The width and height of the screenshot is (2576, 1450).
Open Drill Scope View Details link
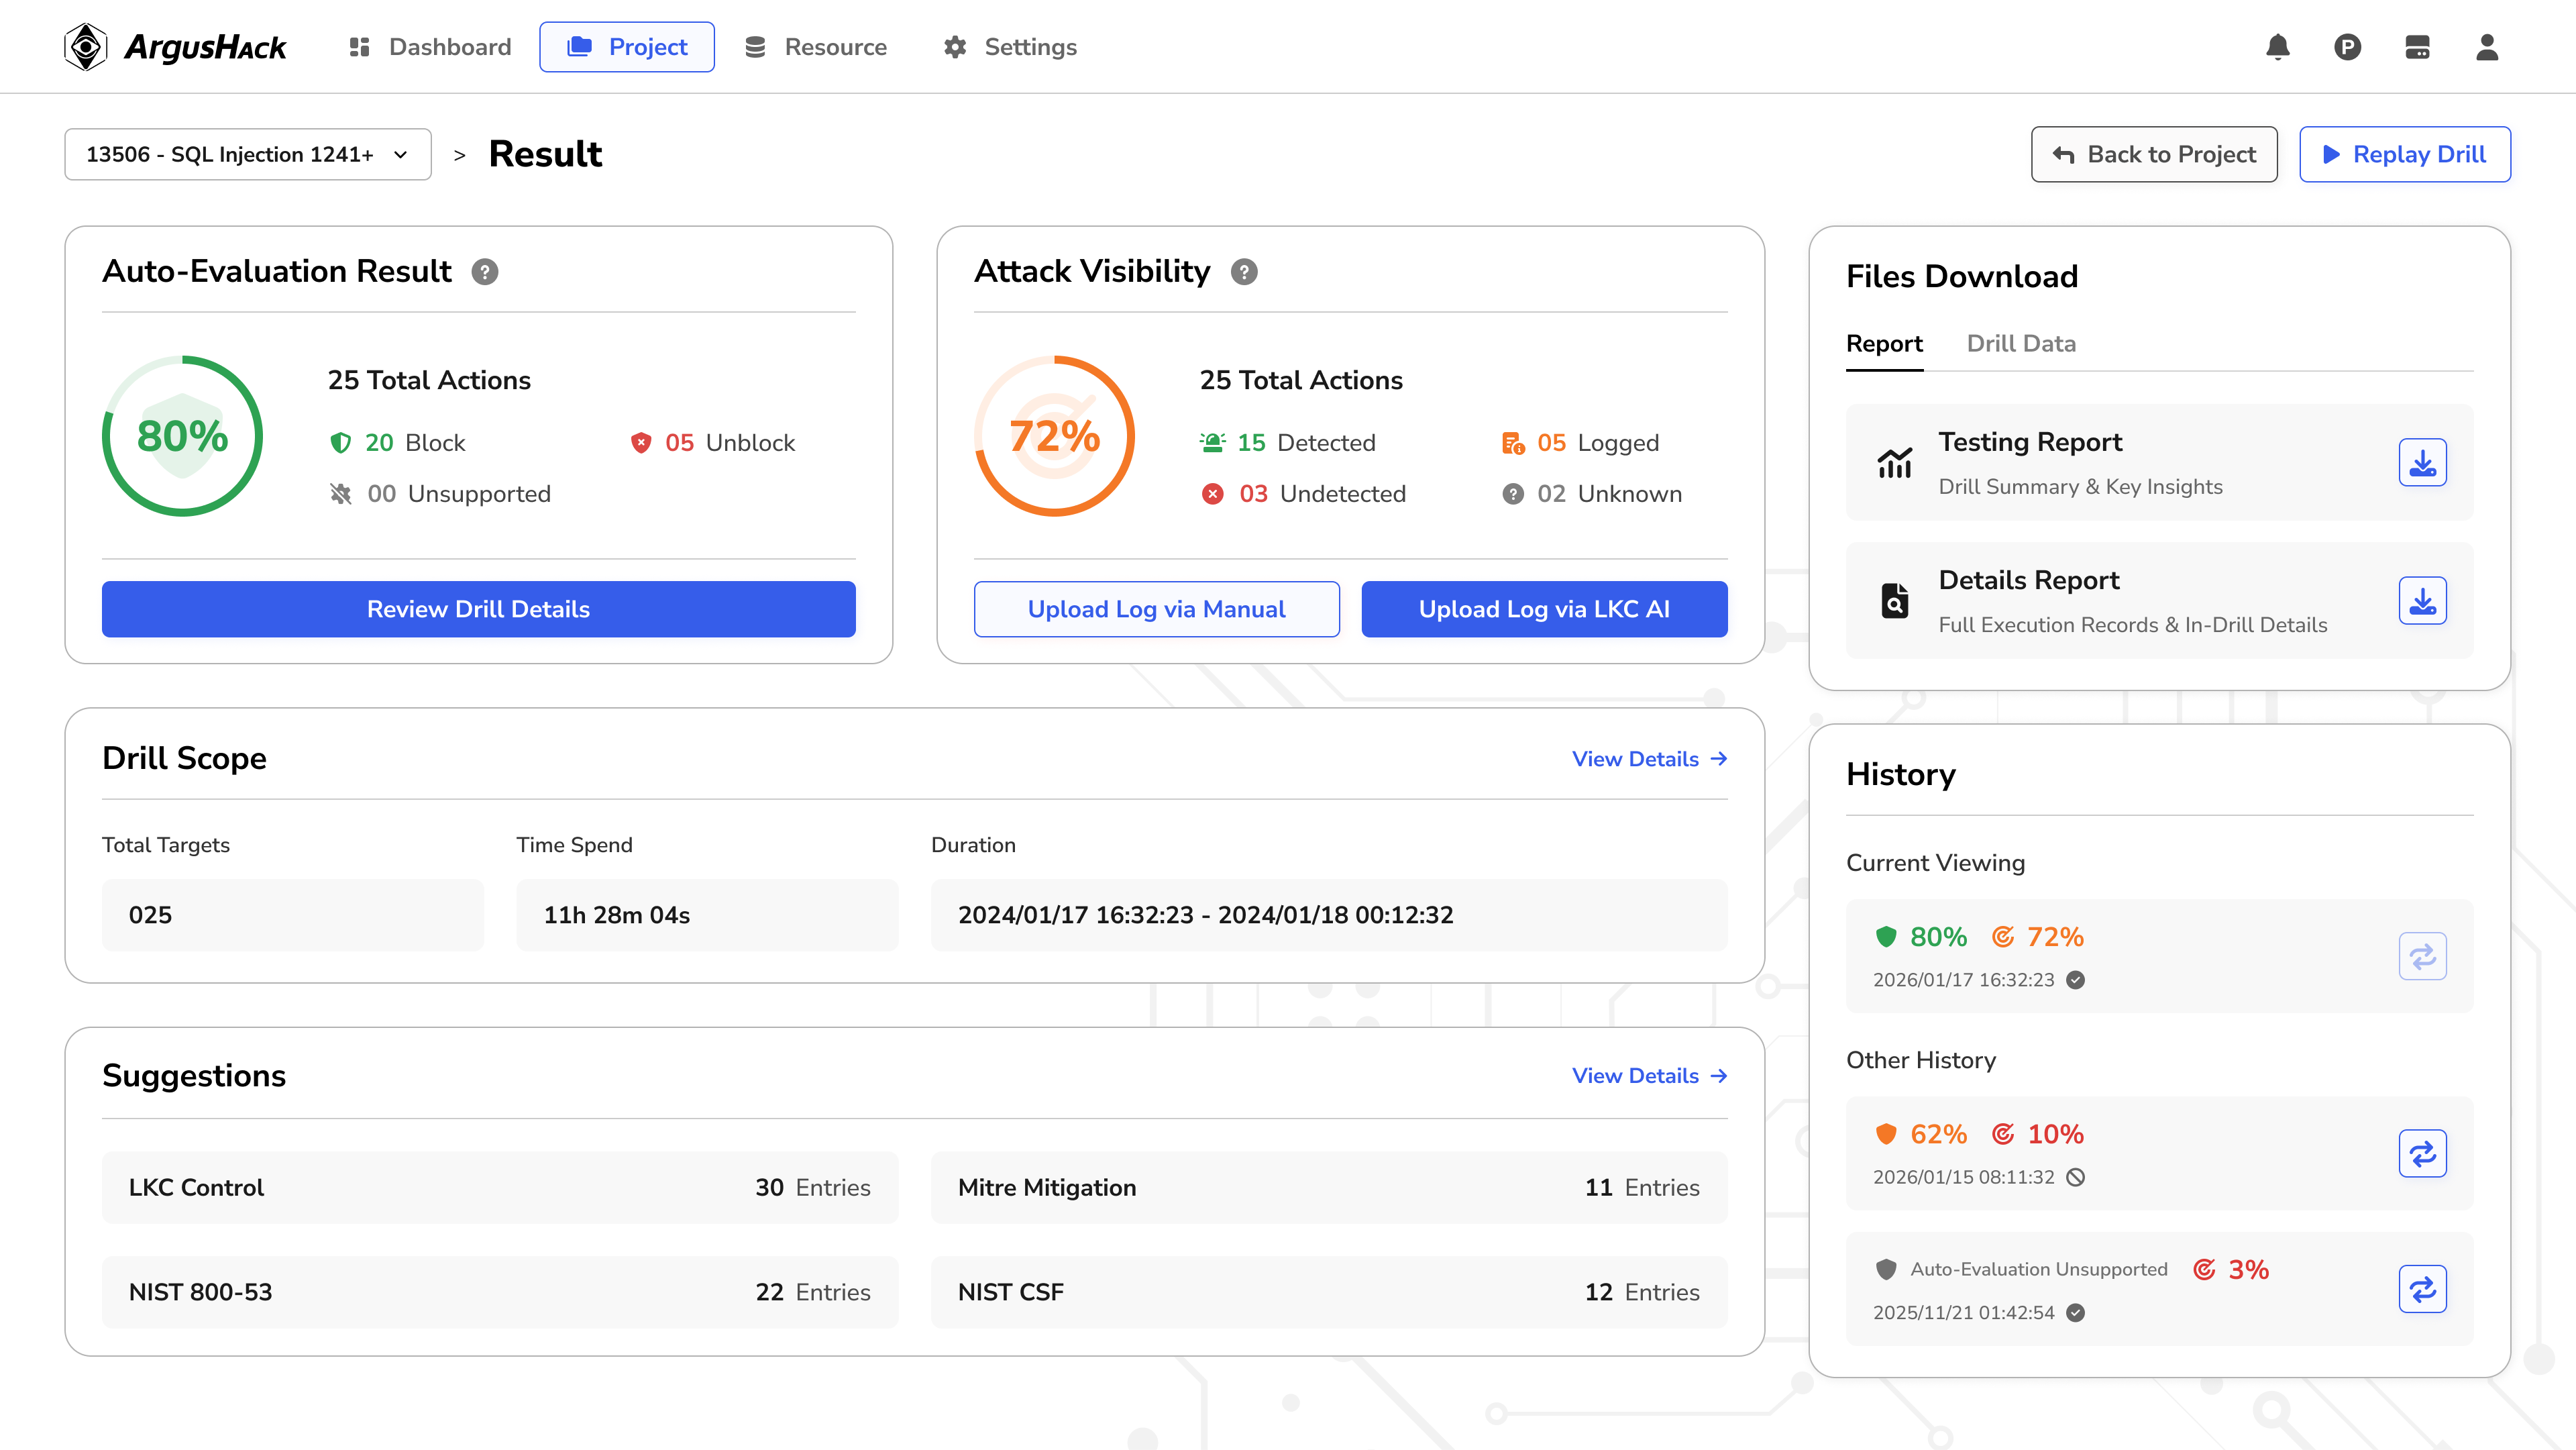pos(1650,759)
